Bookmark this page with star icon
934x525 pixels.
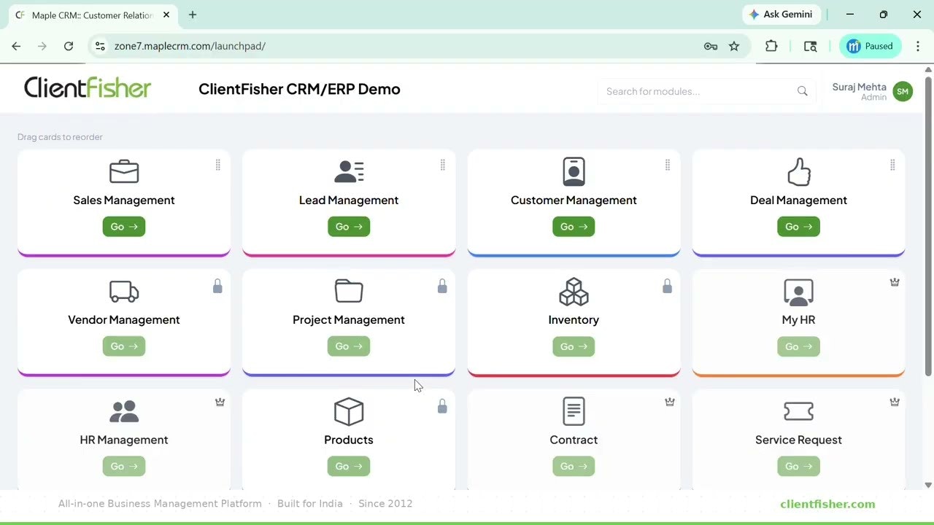(x=734, y=46)
